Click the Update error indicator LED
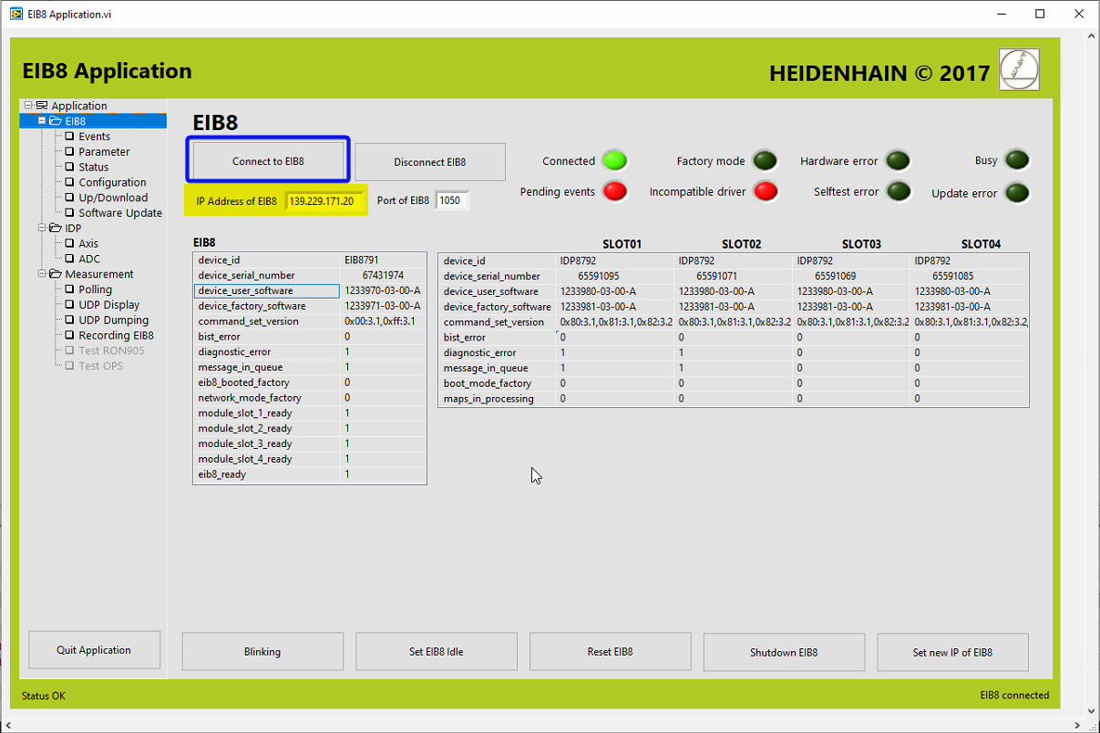 coord(1017,193)
